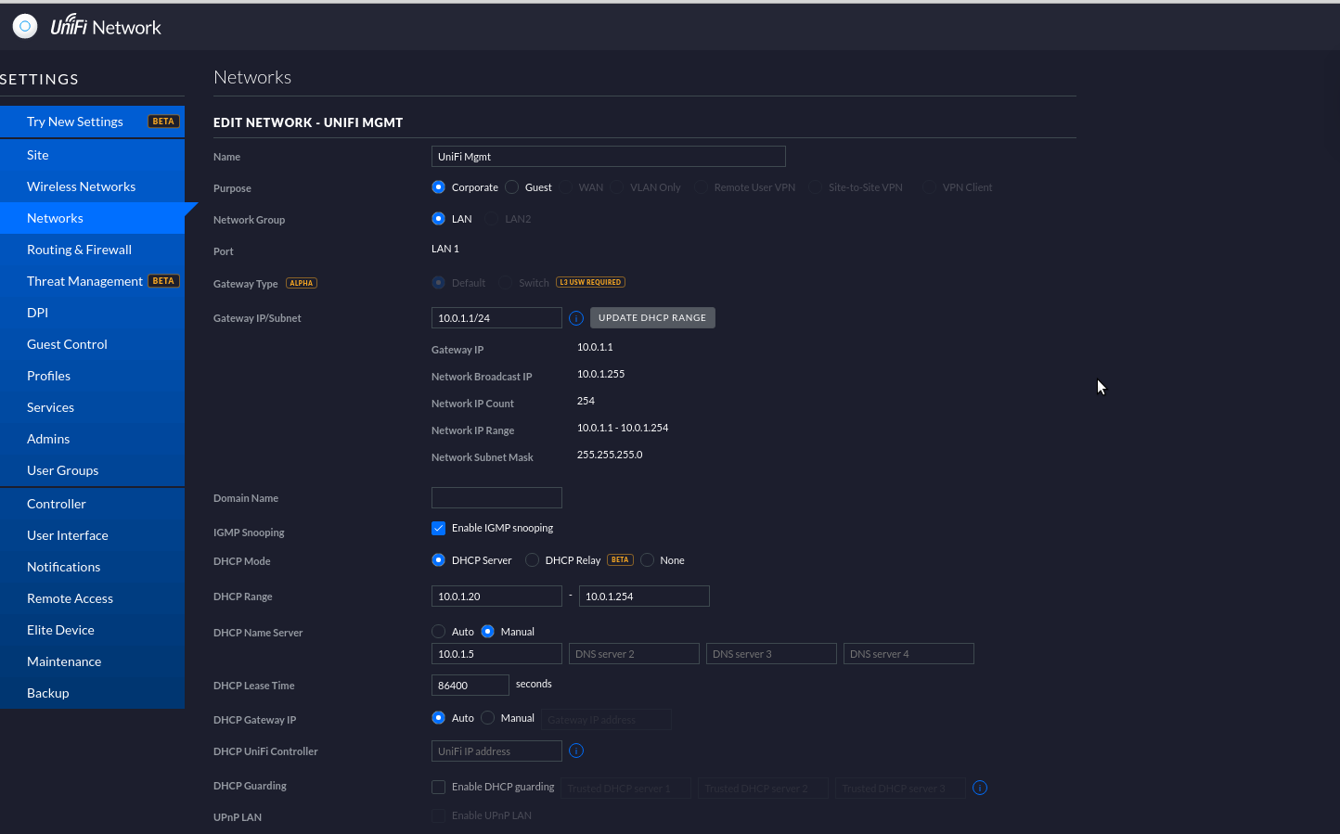
Task: Click the BETA badge on Threat Management
Action: pos(163,281)
